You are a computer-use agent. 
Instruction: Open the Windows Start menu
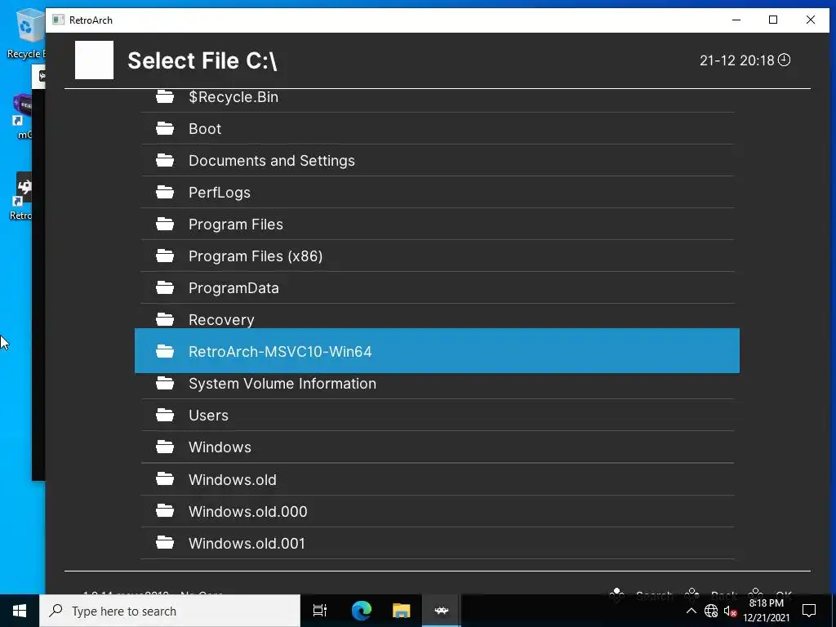20,611
